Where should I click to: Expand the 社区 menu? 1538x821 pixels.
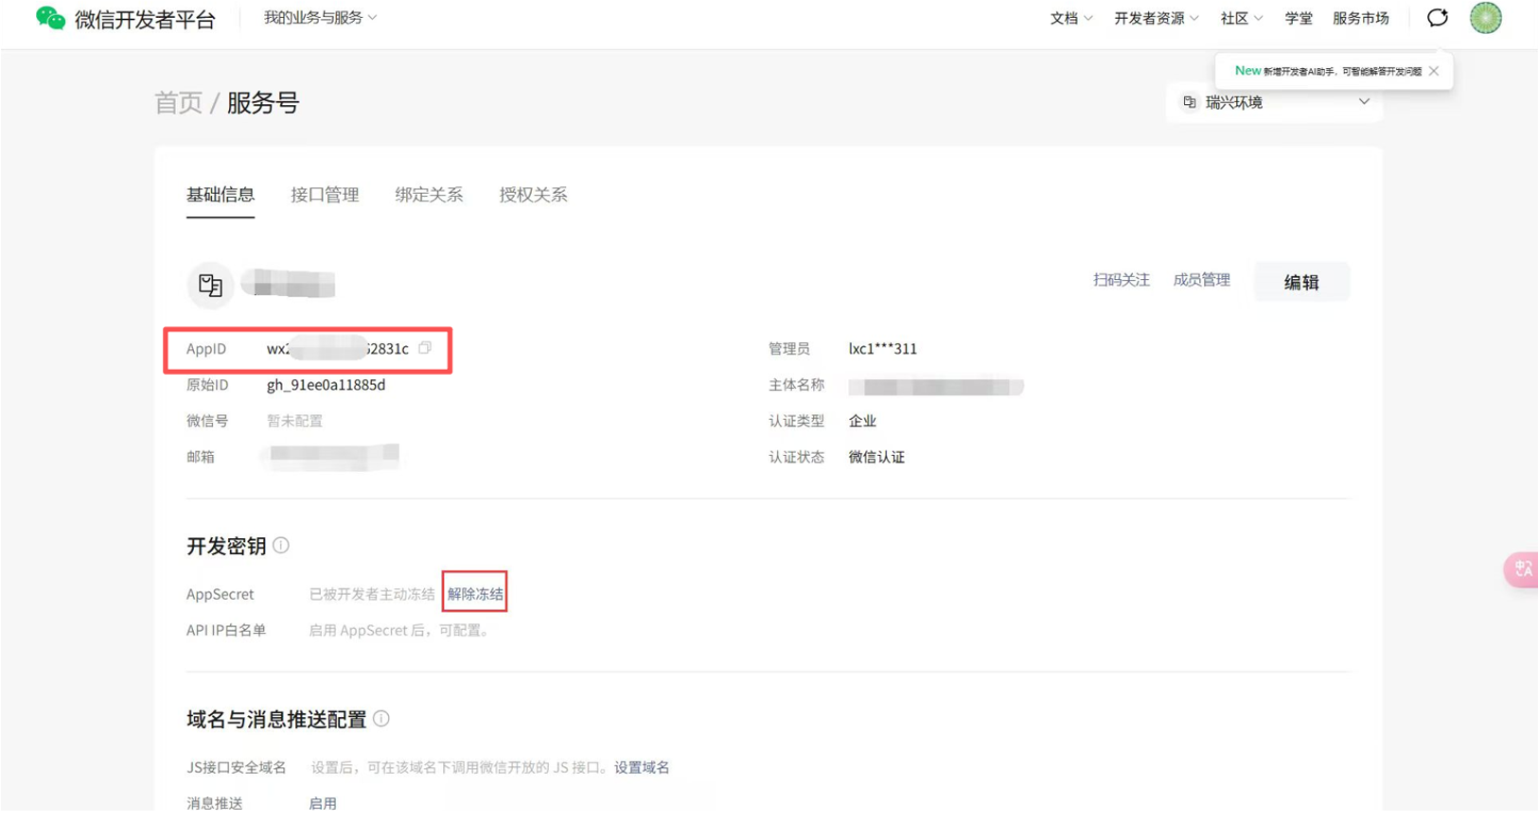(x=1242, y=18)
